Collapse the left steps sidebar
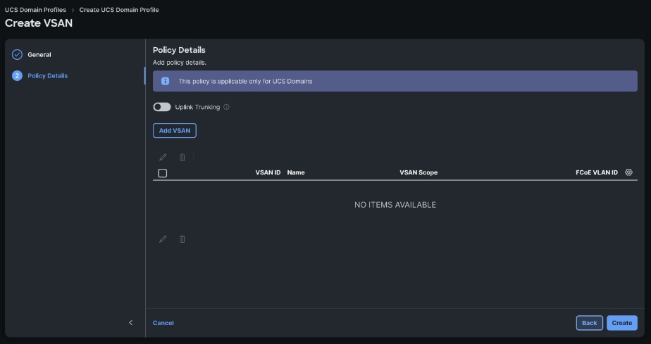 click(131, 322)
